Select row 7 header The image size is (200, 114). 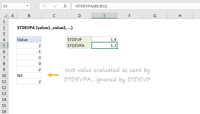coord(4,58)
